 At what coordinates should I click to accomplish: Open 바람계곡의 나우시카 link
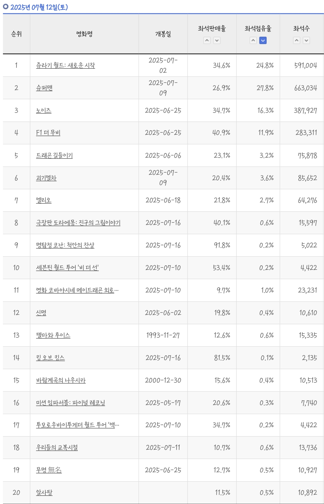tap(61, 380)
